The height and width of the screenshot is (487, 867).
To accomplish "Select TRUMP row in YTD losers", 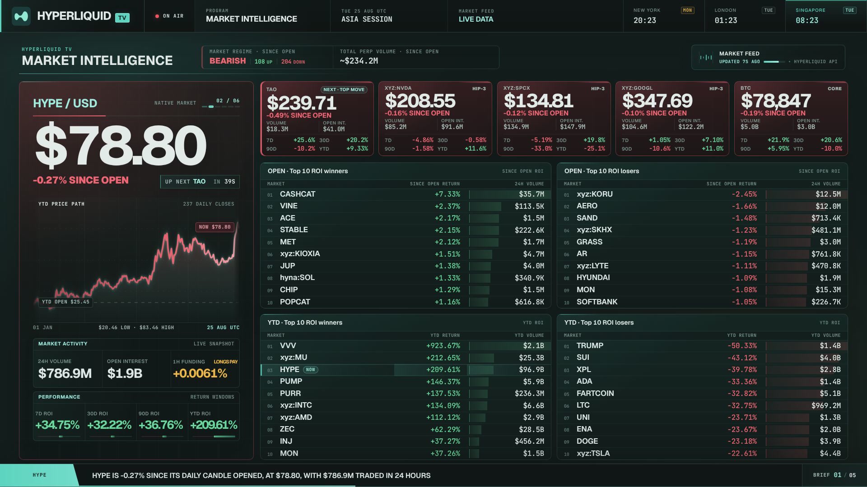I will tap(702, 346).
